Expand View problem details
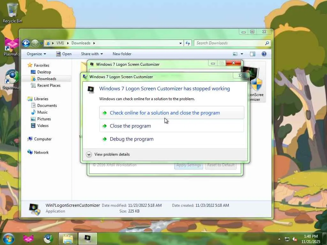The height and width of the screenshot is (245, 327). (x=108, y=154)
